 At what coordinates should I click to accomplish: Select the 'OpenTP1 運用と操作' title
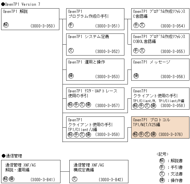click(x=87, y=62)
